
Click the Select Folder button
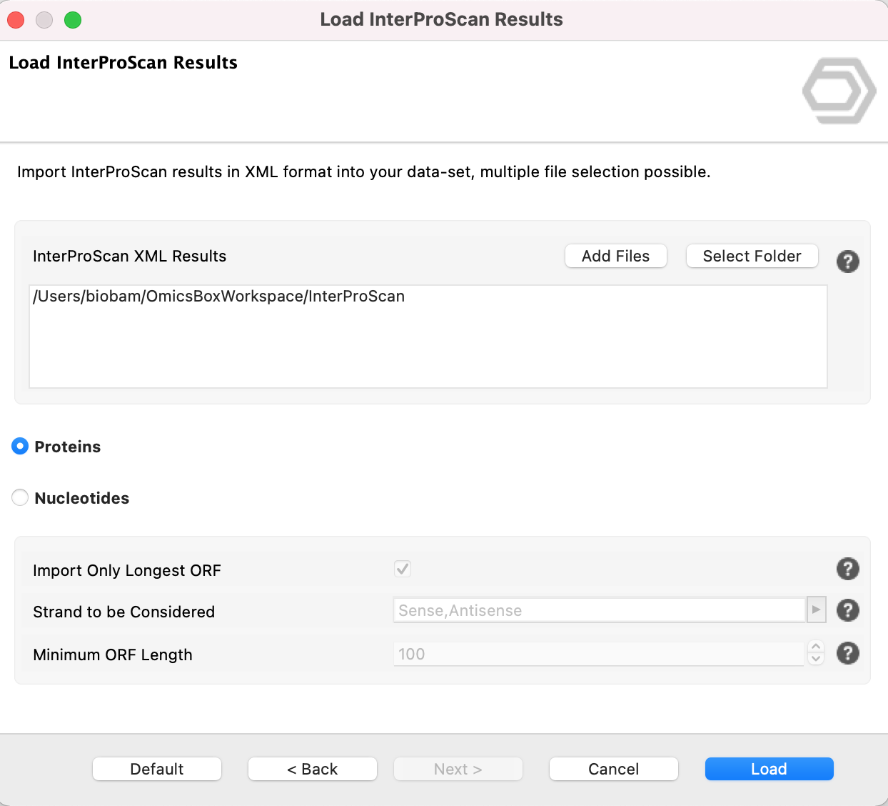coord(752,257)
